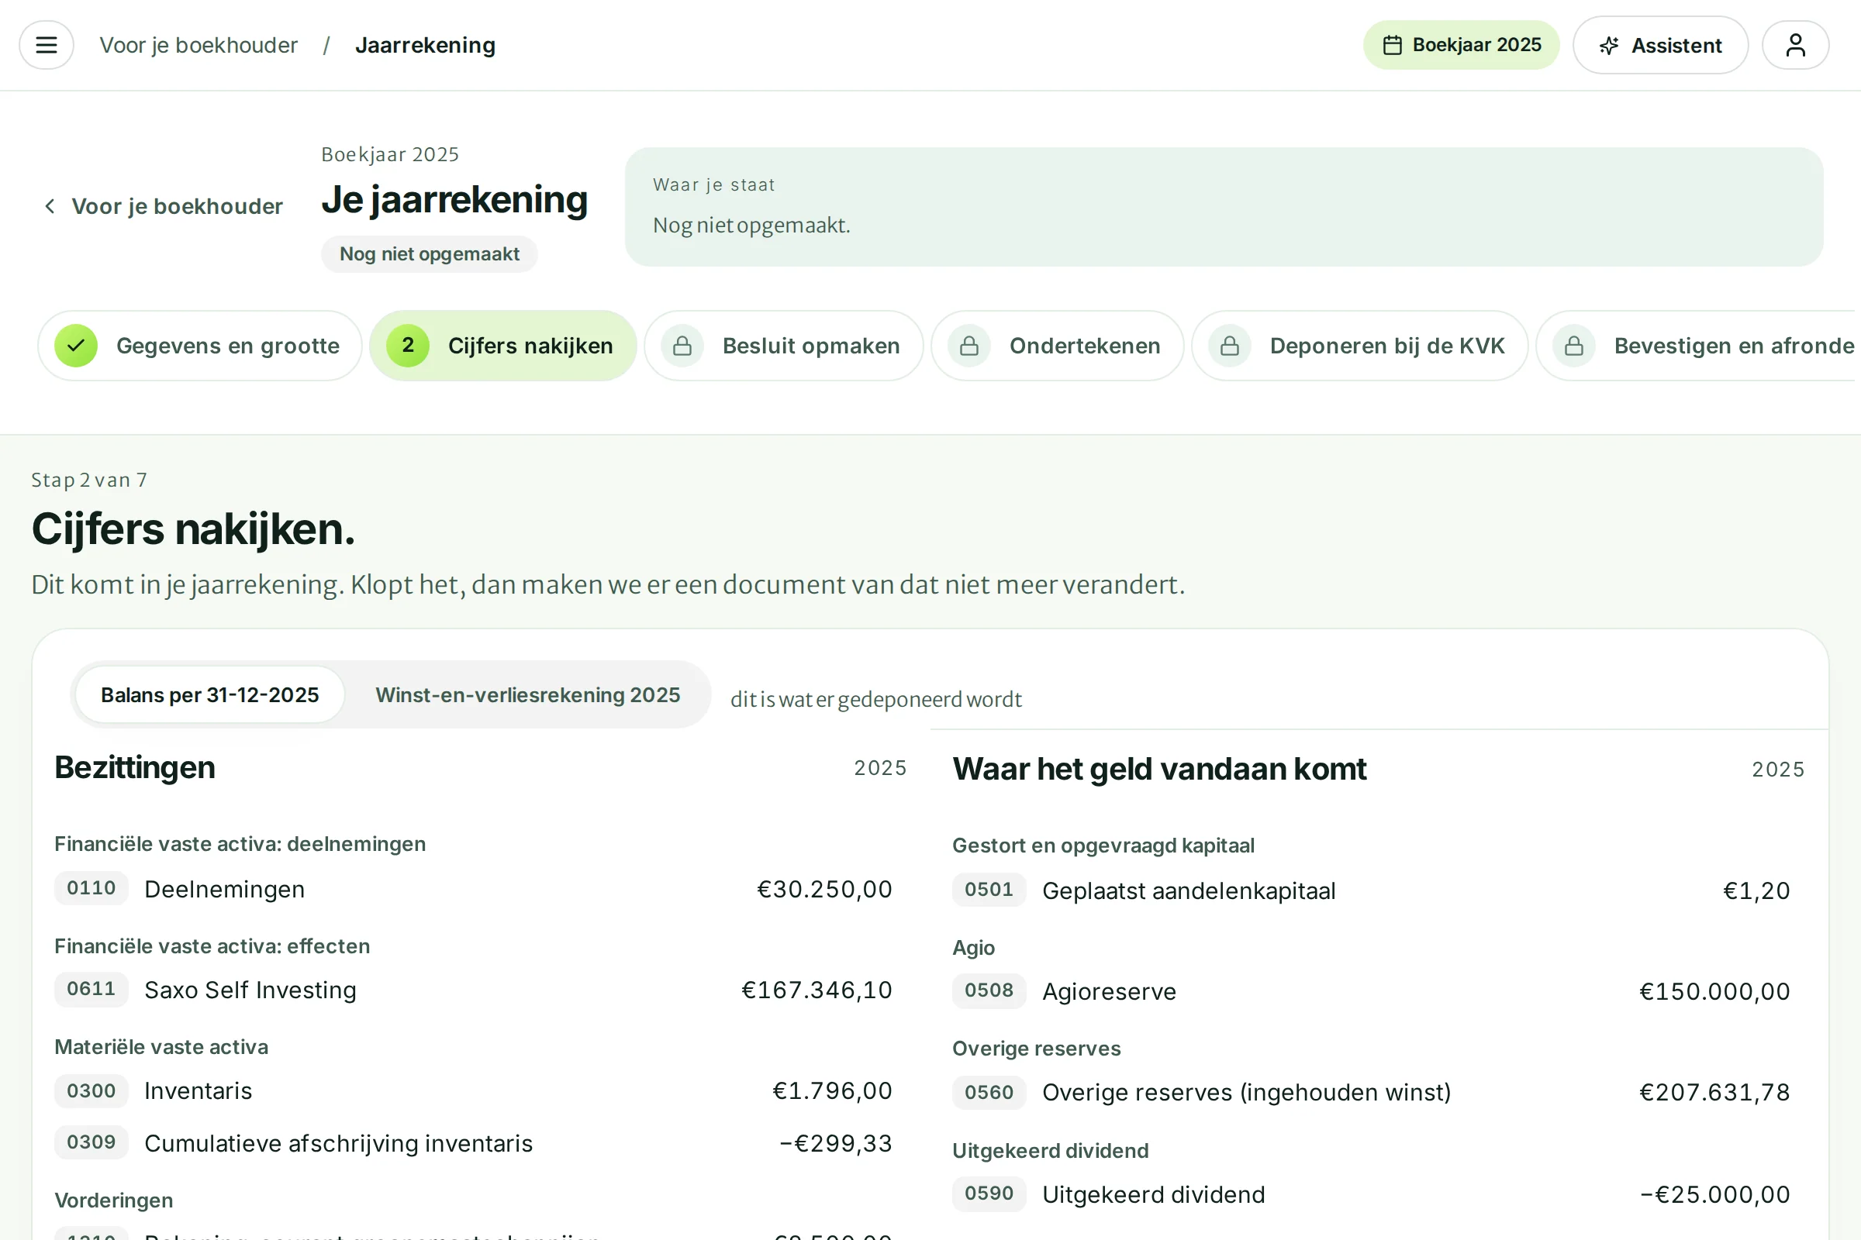The width and height of the screenshot is (1861, 1240).
Task: Click the amount €167.346,10
Action: (817, 990)
